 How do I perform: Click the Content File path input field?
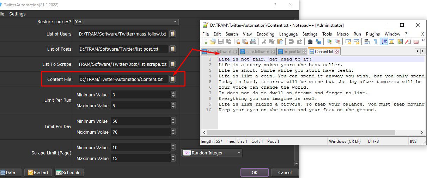point(123,79)
